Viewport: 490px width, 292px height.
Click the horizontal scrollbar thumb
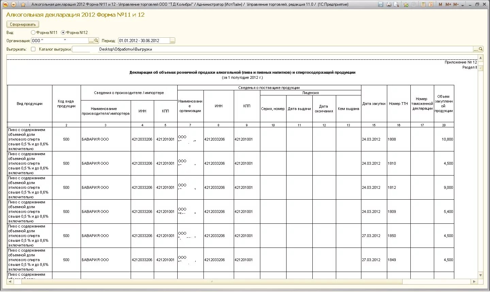pos(212,281)
